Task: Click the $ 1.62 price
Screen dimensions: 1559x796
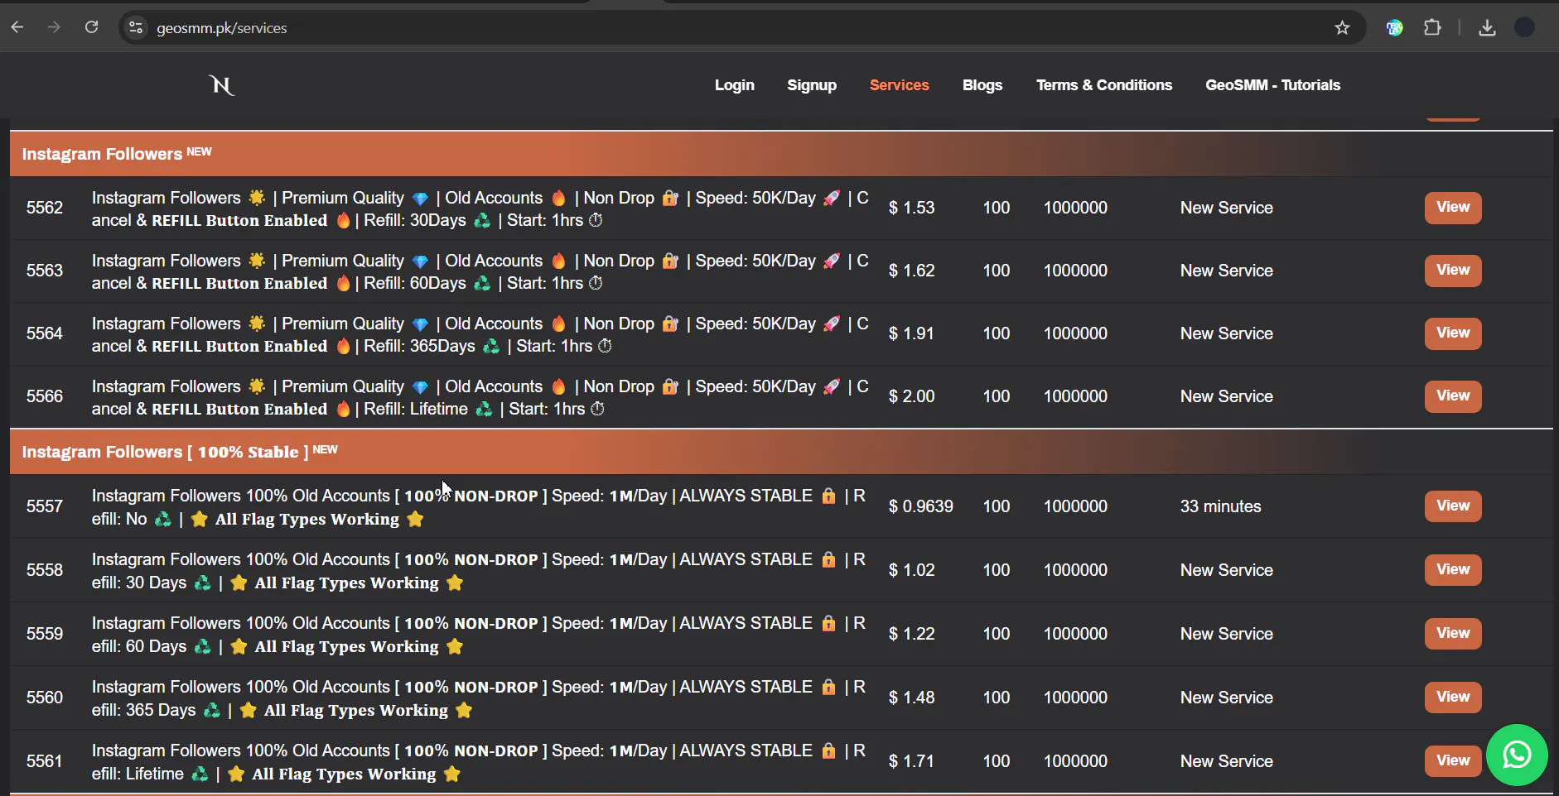Action: (911, 271)
